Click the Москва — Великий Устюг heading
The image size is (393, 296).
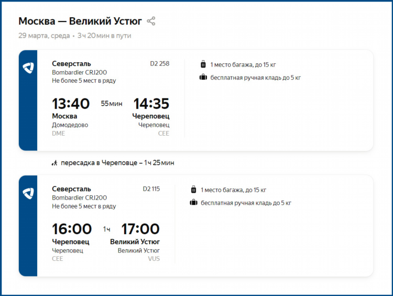click(x=80, y=21)
